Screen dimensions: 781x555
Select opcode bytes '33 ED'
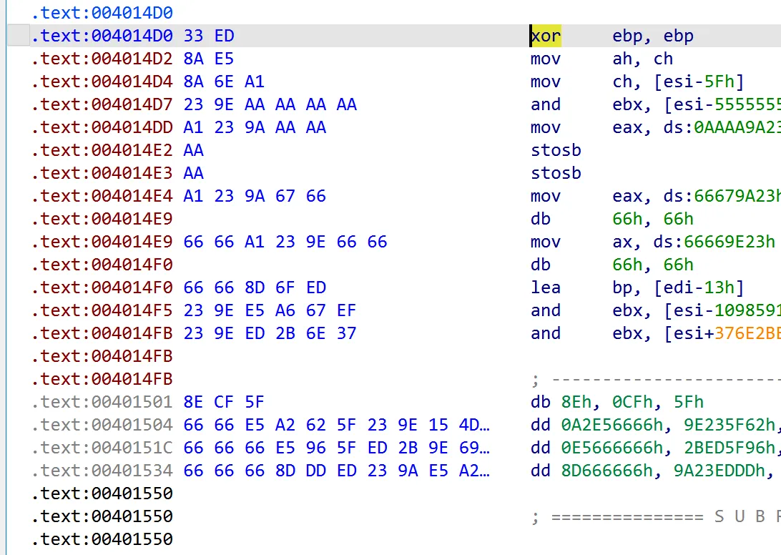209,36
